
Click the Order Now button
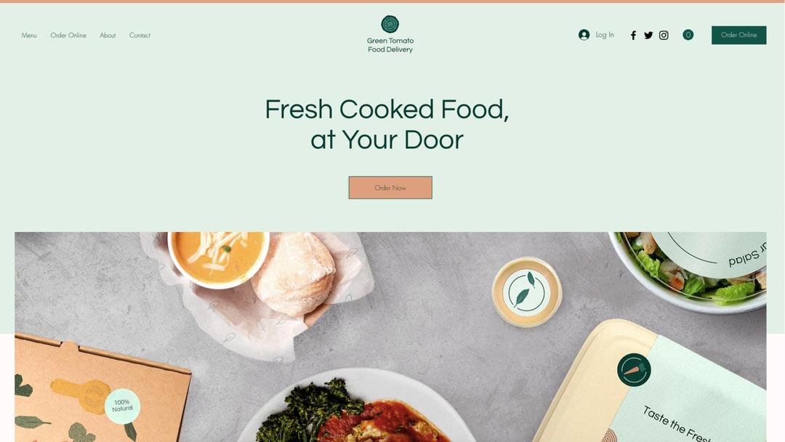point(390,188)
